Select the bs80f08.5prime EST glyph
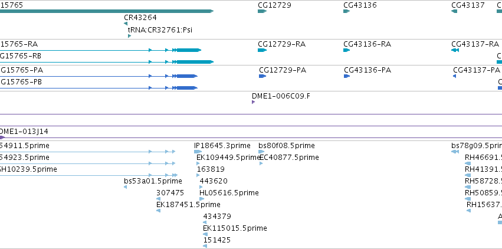 pos(261,152)
